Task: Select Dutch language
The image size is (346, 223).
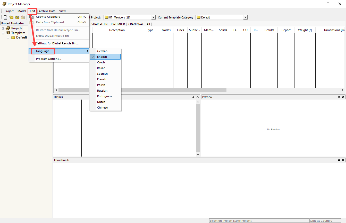Action: (x=105, y=102)
